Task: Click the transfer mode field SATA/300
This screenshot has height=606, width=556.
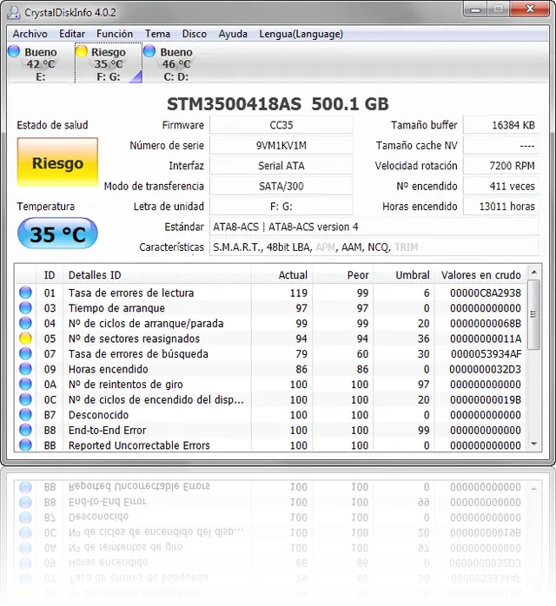Action: pos(281,187)
